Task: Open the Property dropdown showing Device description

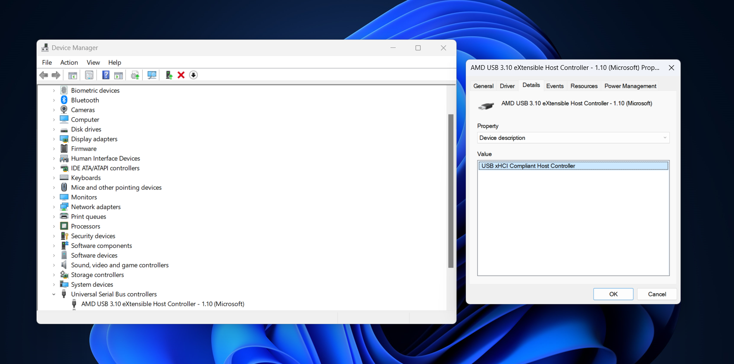Action: [573, 138]
